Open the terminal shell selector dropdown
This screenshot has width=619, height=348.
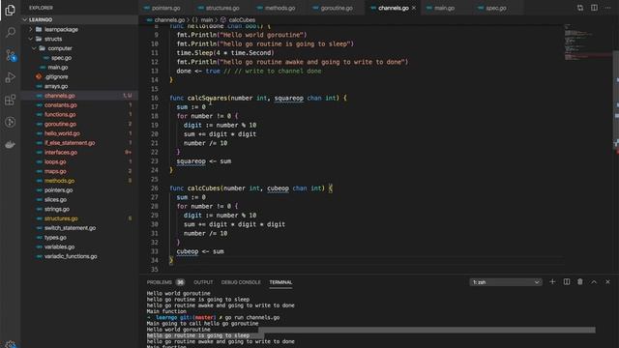(506, 282)
